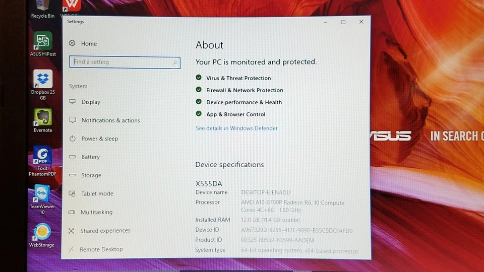
Task: Open the Foxit PhantomPDF desktop shortcut
Action: (x=42, y=161)
